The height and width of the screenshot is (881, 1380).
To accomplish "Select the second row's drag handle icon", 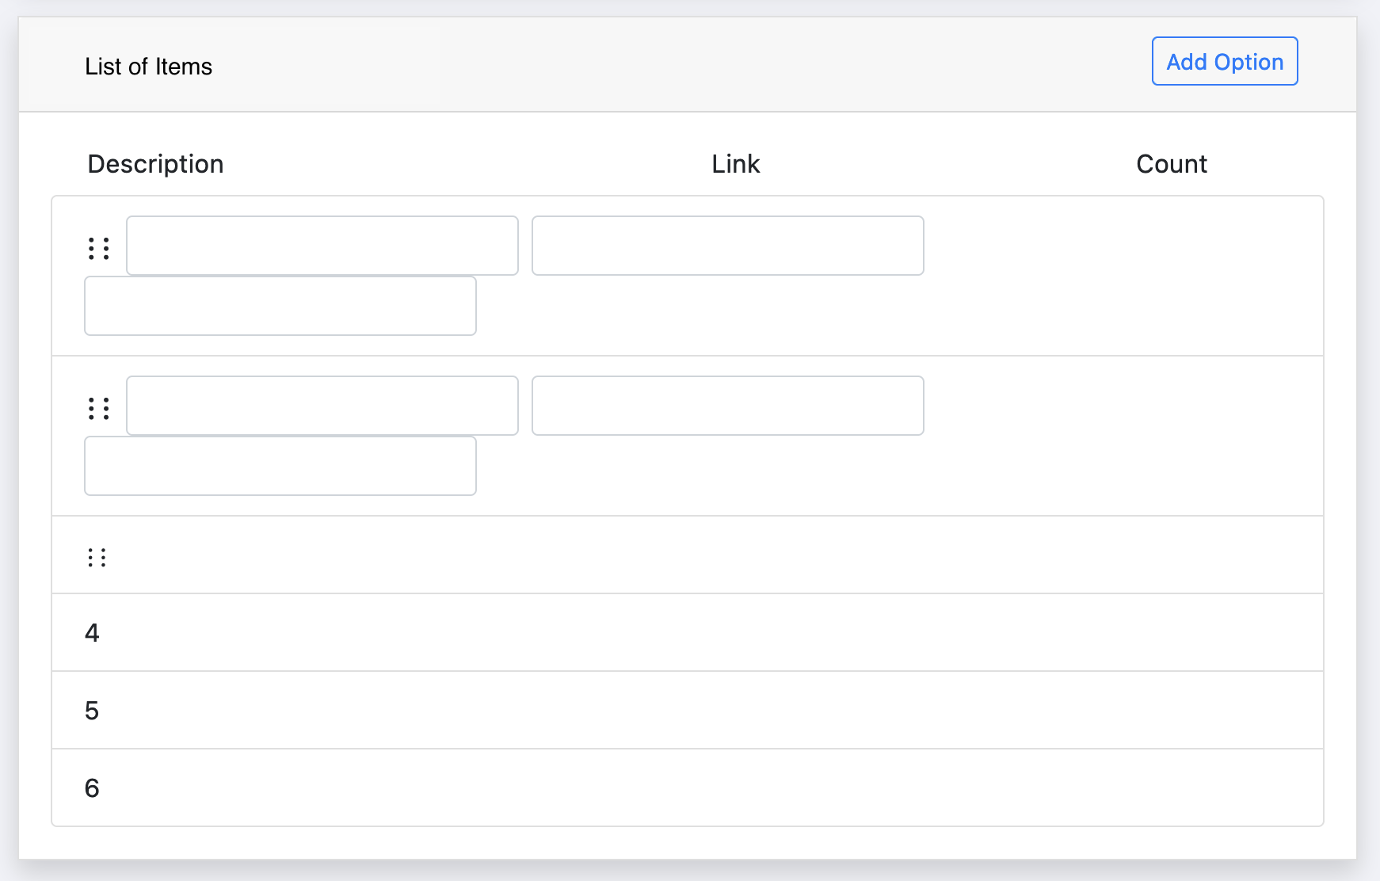I will pyautogui.click(x=99, y=409).
